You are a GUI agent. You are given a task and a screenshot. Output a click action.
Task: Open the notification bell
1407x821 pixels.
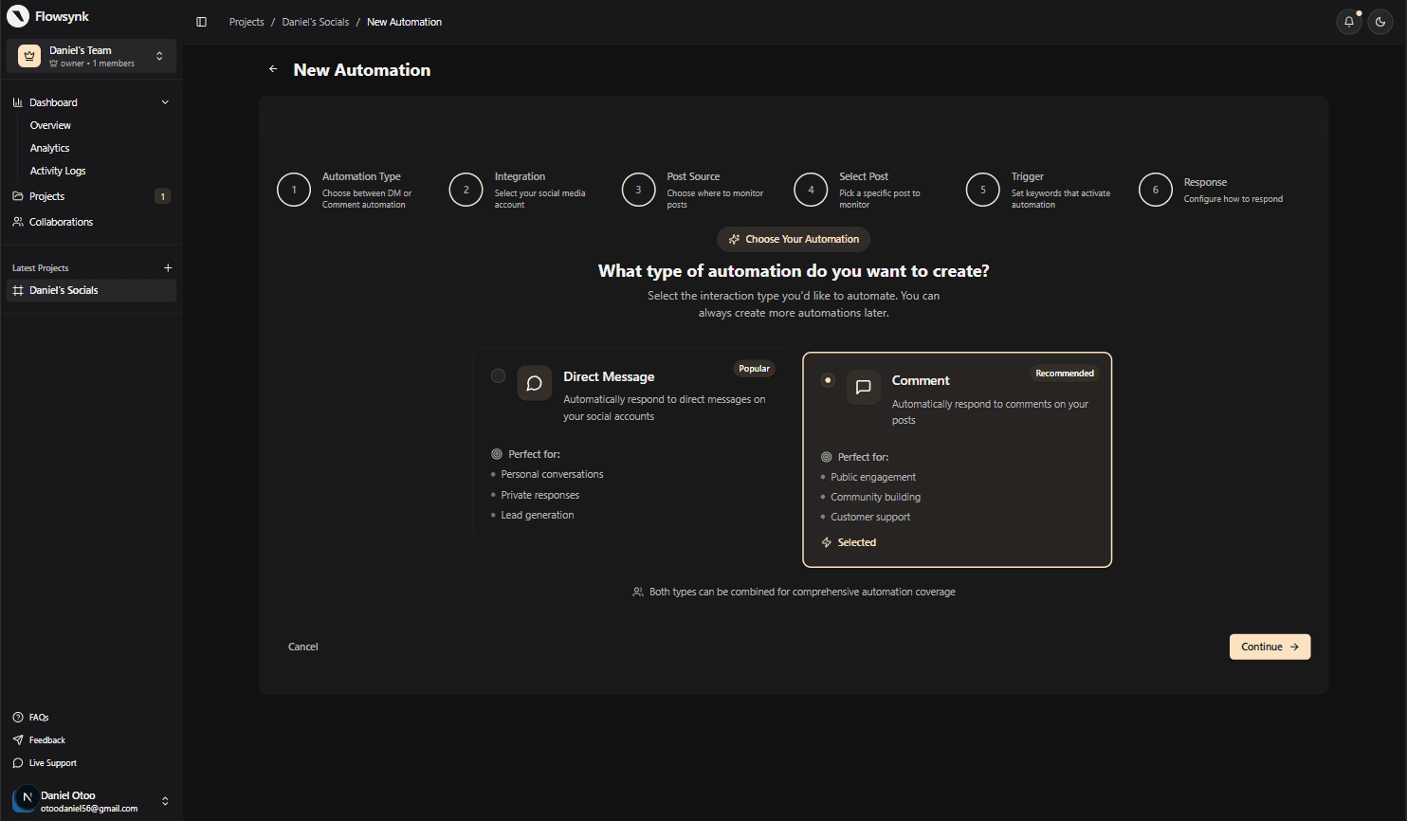(1348, 21)
